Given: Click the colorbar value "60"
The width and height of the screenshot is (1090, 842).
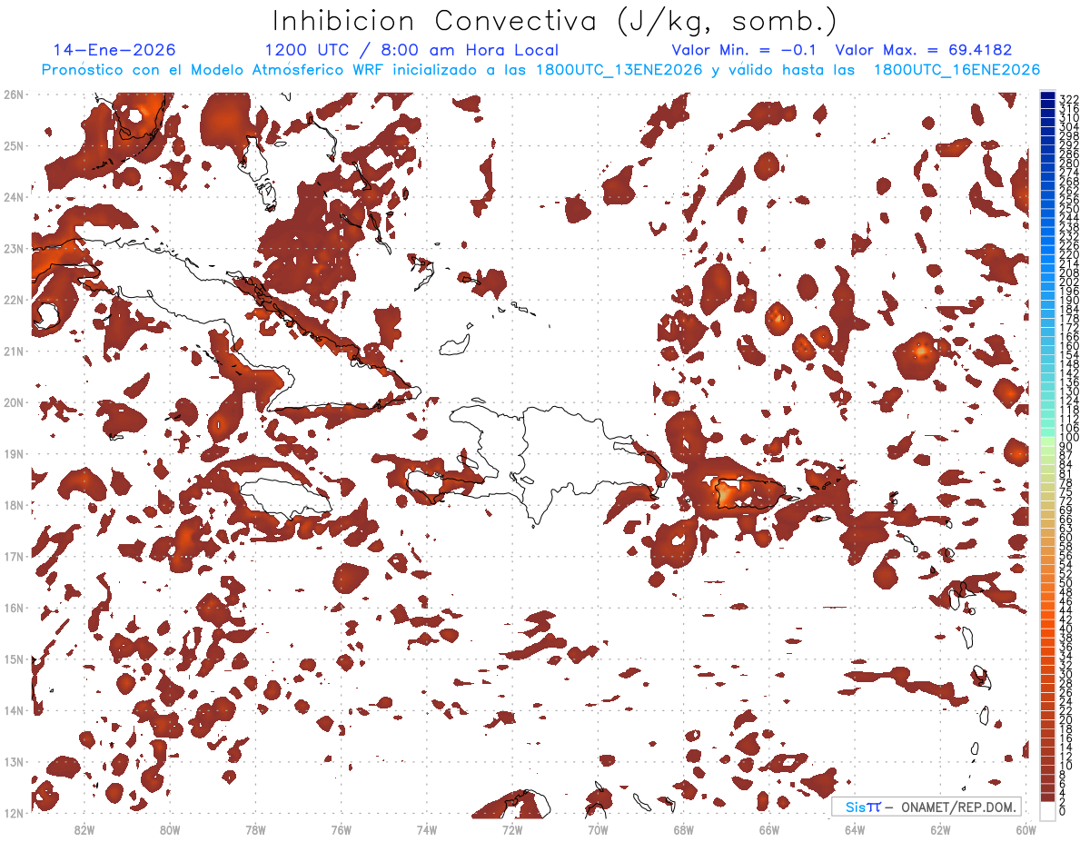Looking at the screenshot, I should coord(1065,538).
